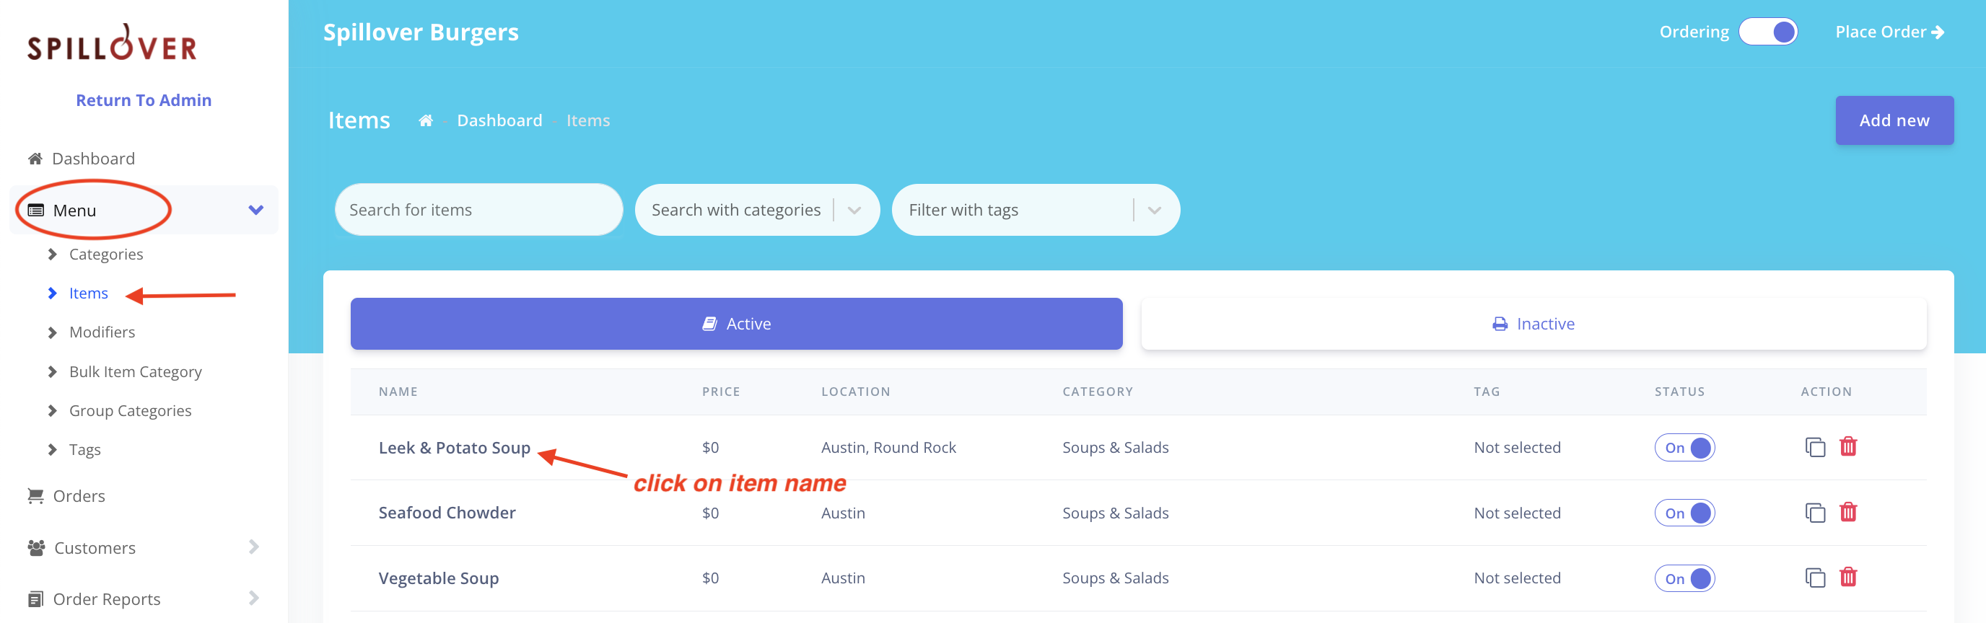Open the Orders menu entry

[x=79, y=496]
